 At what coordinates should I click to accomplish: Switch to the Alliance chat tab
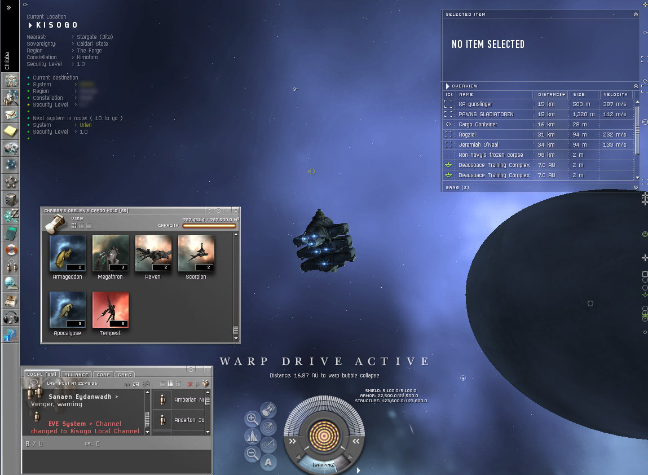point(77,375)
